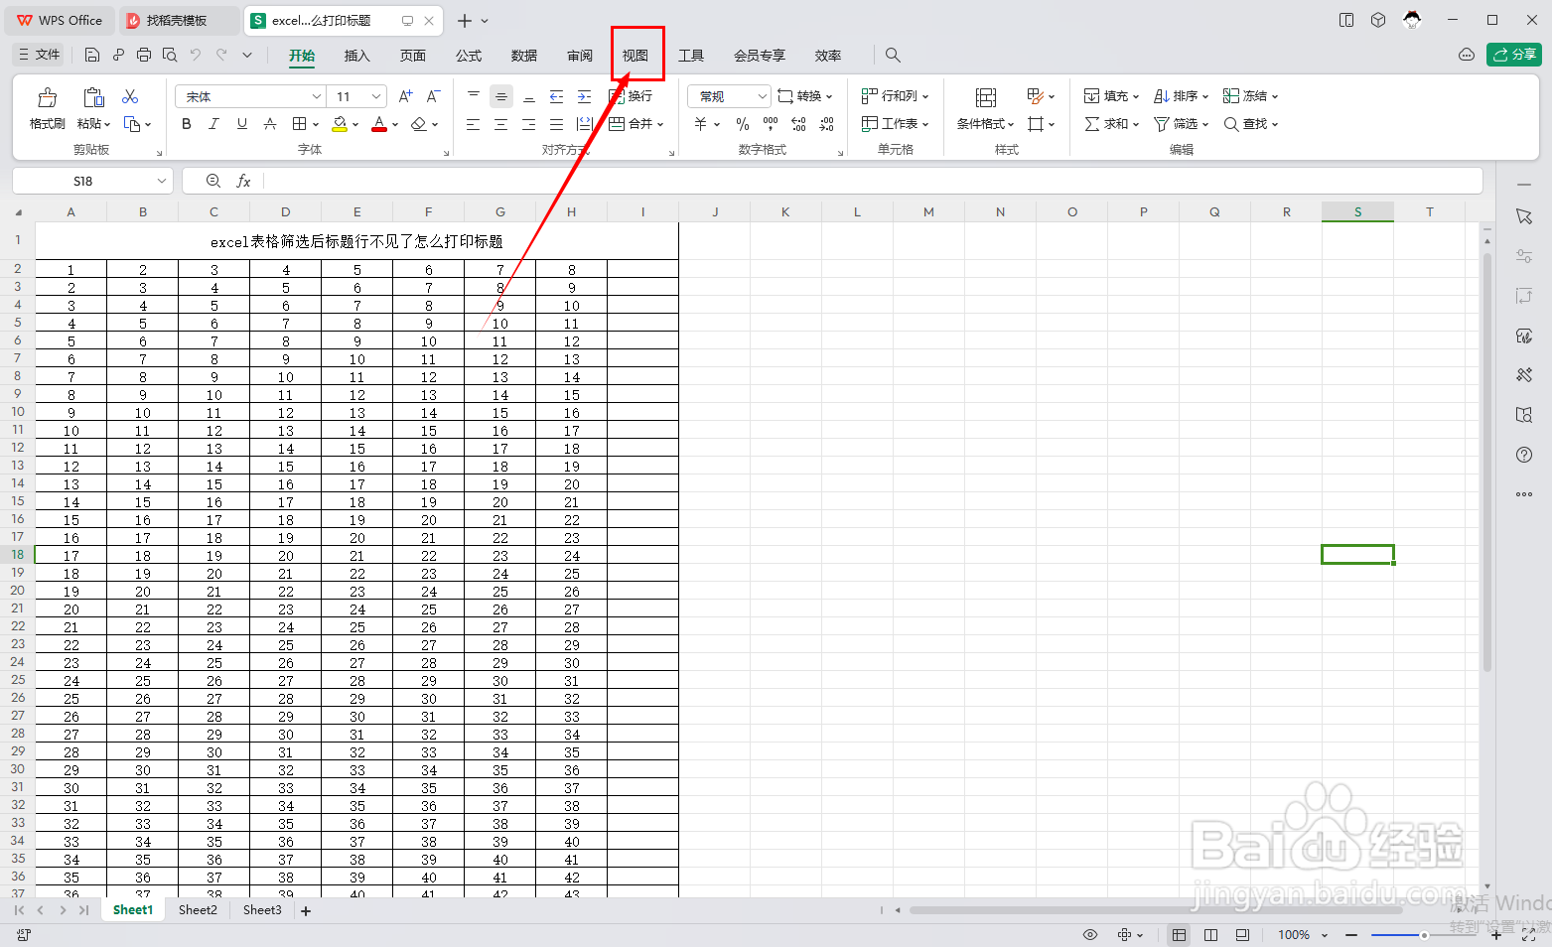Expand the Freeze (冻结) dropdown
The height and width of the screenshot is (947, 1552).
tap(1275, 96)
